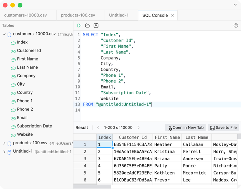Click the column icon next to Last Name
Image resolution: width=241 pixels, height=189 pixels.
[13, 68]
